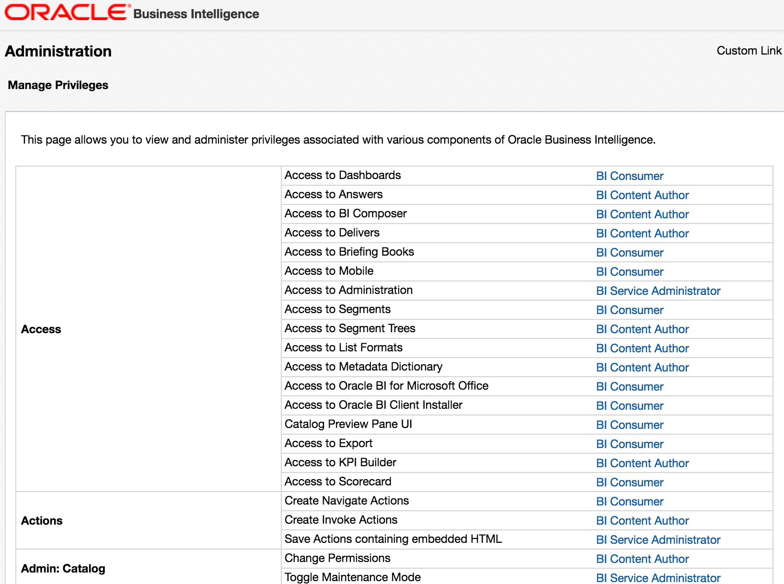Click the 'Change Permissions' privilege text
This screenshot has width=784, height=584.
coord(337,558)
